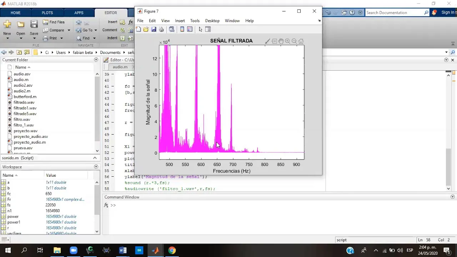Click the notification bell icon
The height and width of the screenshot is (257, 457).
(434, 12)
